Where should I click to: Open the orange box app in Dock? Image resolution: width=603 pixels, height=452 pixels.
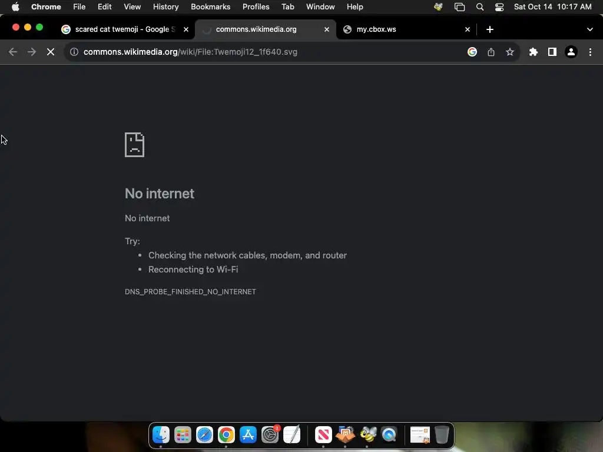click(x=345, y=435)
